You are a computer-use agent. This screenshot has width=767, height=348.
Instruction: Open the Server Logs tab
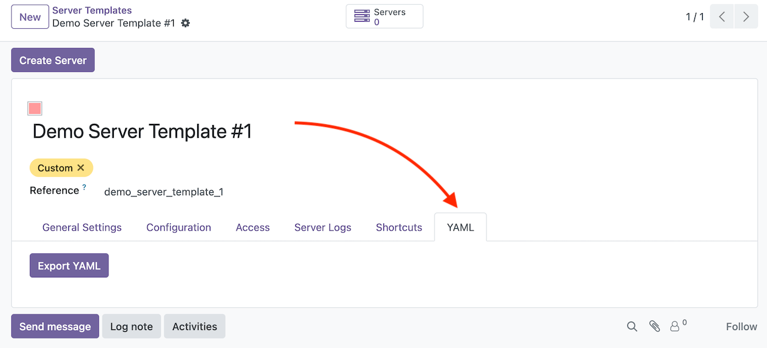tap(322, 227)
